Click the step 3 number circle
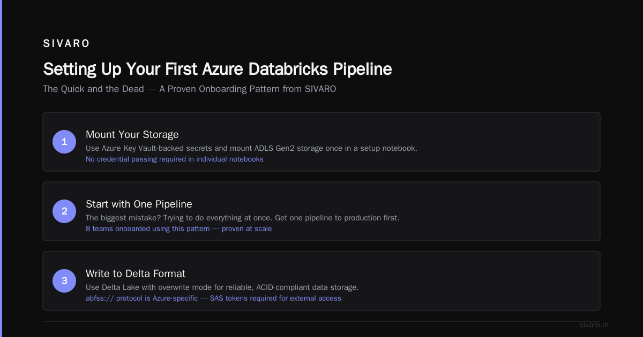 (64, 281)
